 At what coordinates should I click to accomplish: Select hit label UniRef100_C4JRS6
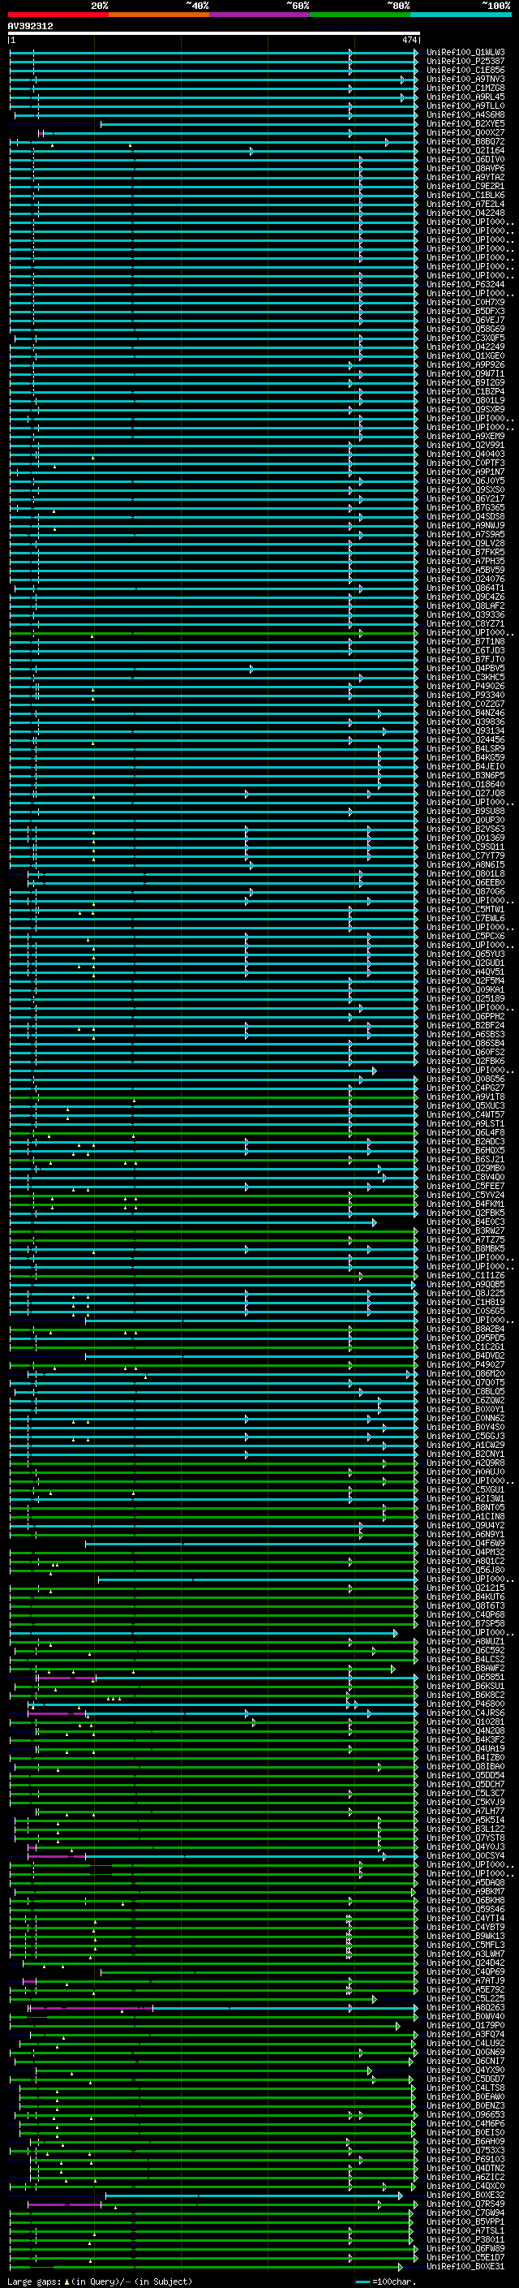click(x=465, y=1713)
